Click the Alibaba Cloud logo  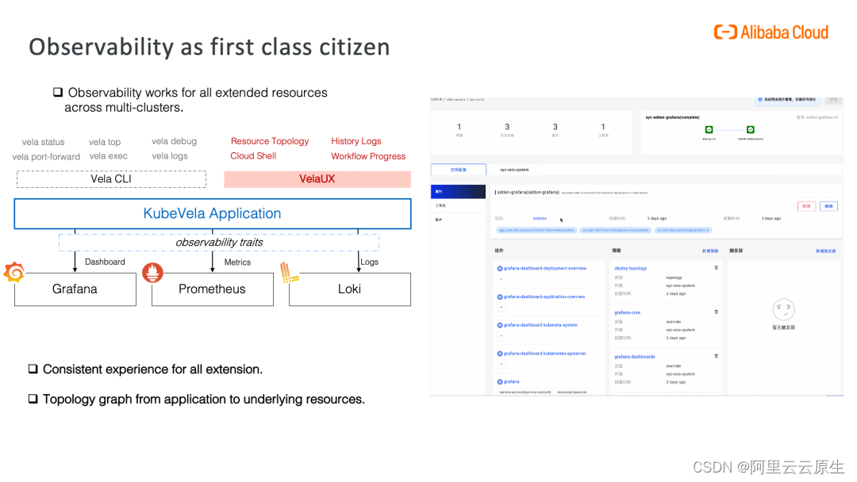(771, 33)
